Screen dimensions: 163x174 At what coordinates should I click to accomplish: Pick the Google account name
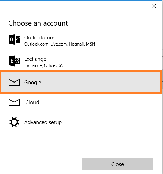(x=33, y=83)
